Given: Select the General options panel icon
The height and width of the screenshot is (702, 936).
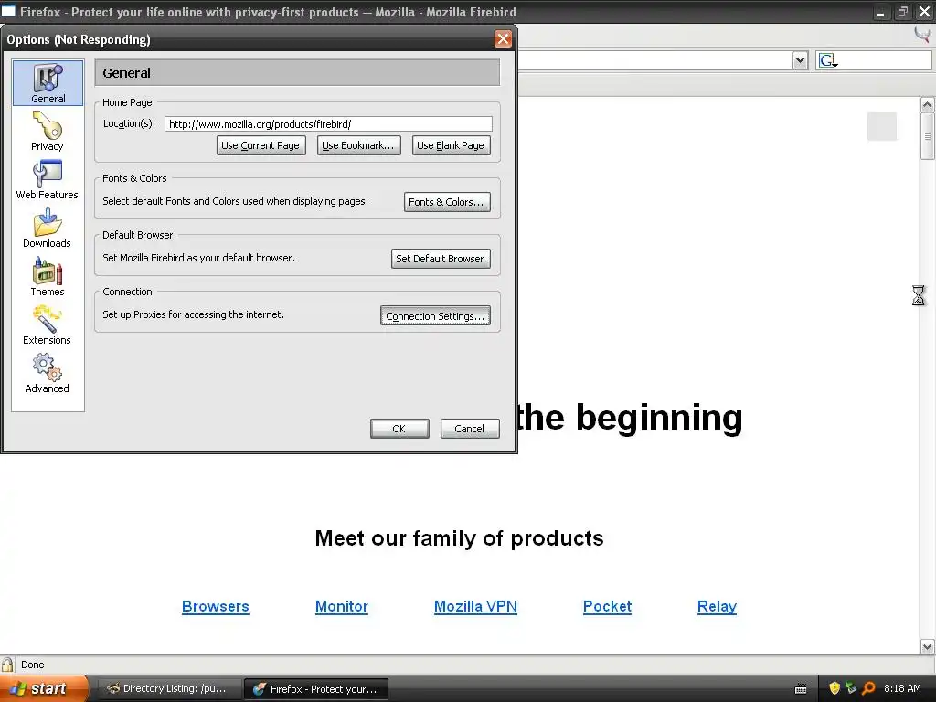Looking at the screenshot, I should (x=48, y=83).
